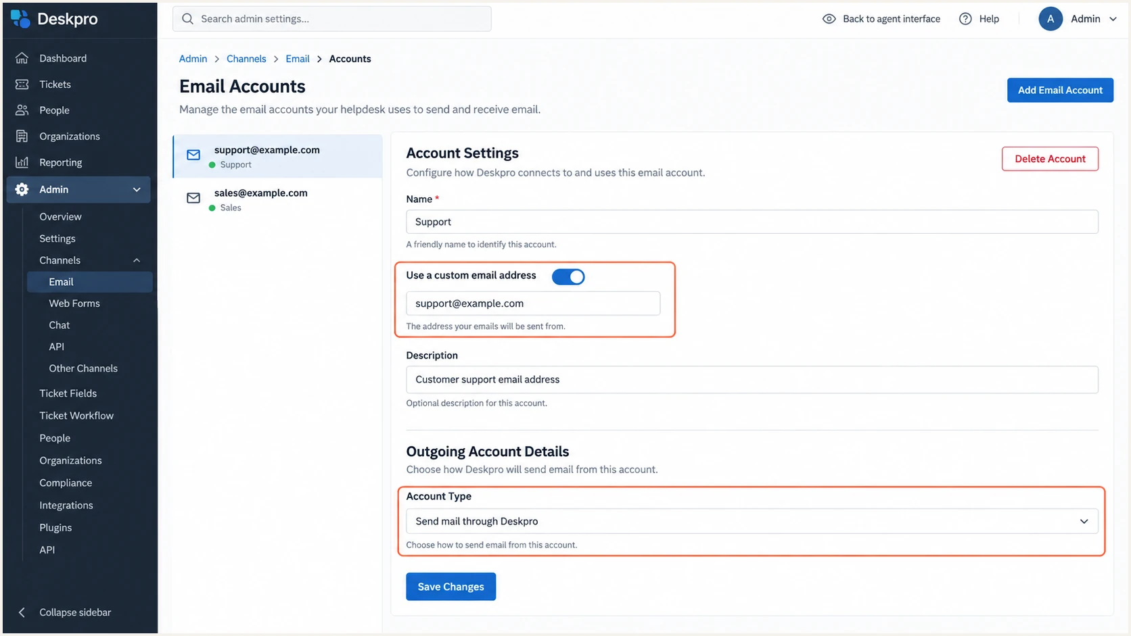Click the Reporting chart icon
The width and height of the screenshot is (1131, 636).
[22, 162]
